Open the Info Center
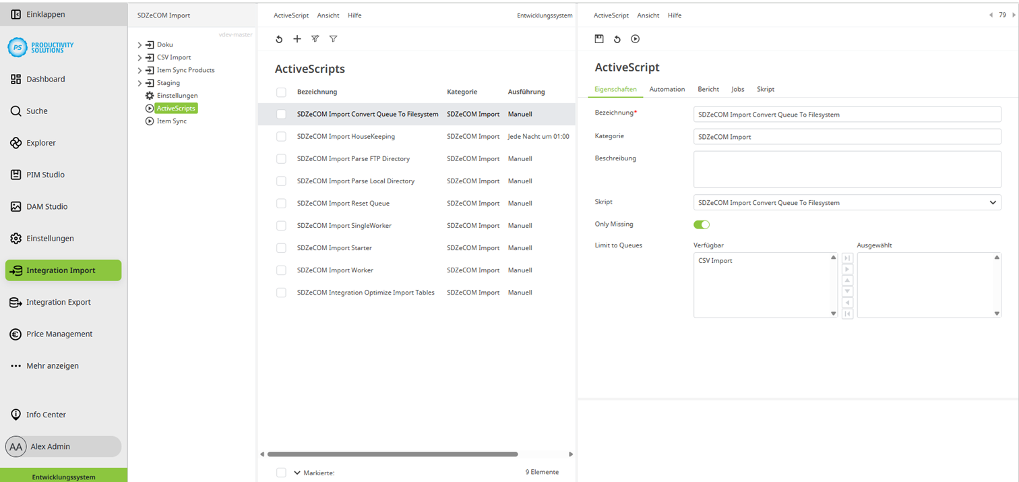 tap(47, 414)
